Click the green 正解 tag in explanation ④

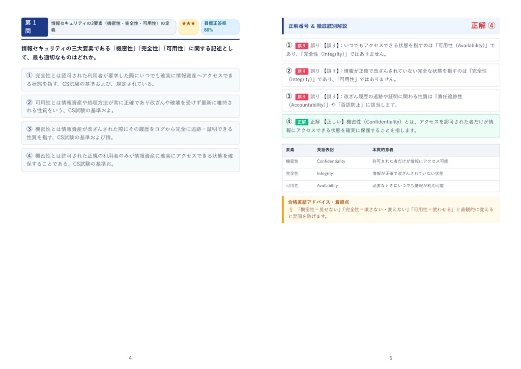302,122
